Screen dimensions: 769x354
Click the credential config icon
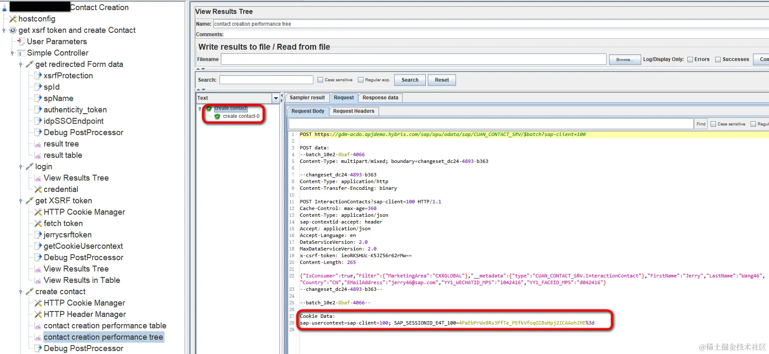point(38,189)
